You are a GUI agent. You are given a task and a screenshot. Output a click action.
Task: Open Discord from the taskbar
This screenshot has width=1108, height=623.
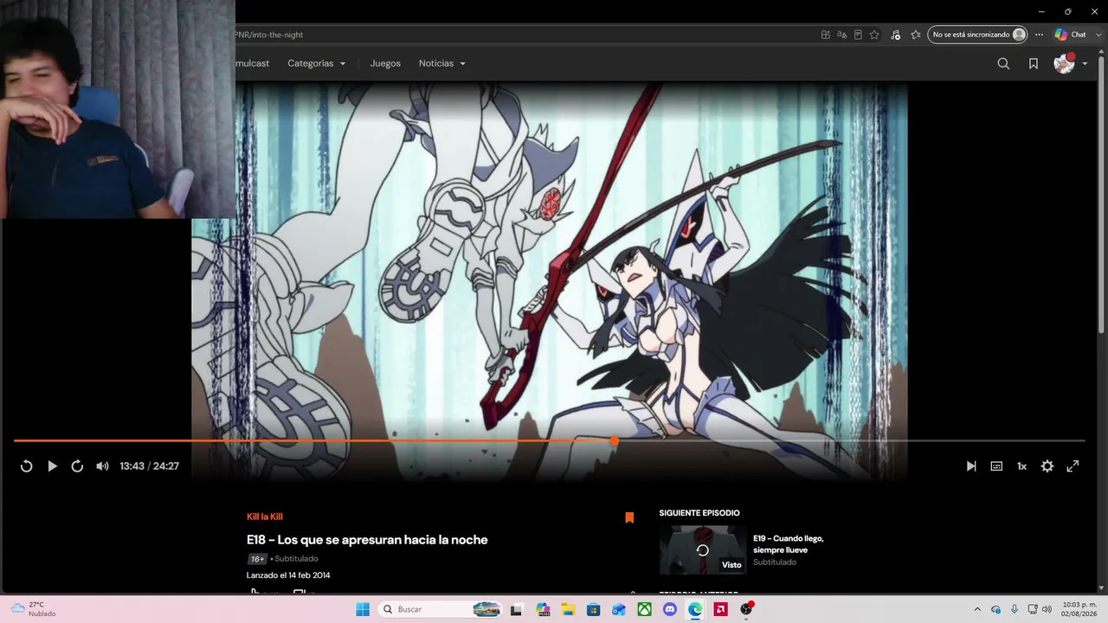(670, 609)
